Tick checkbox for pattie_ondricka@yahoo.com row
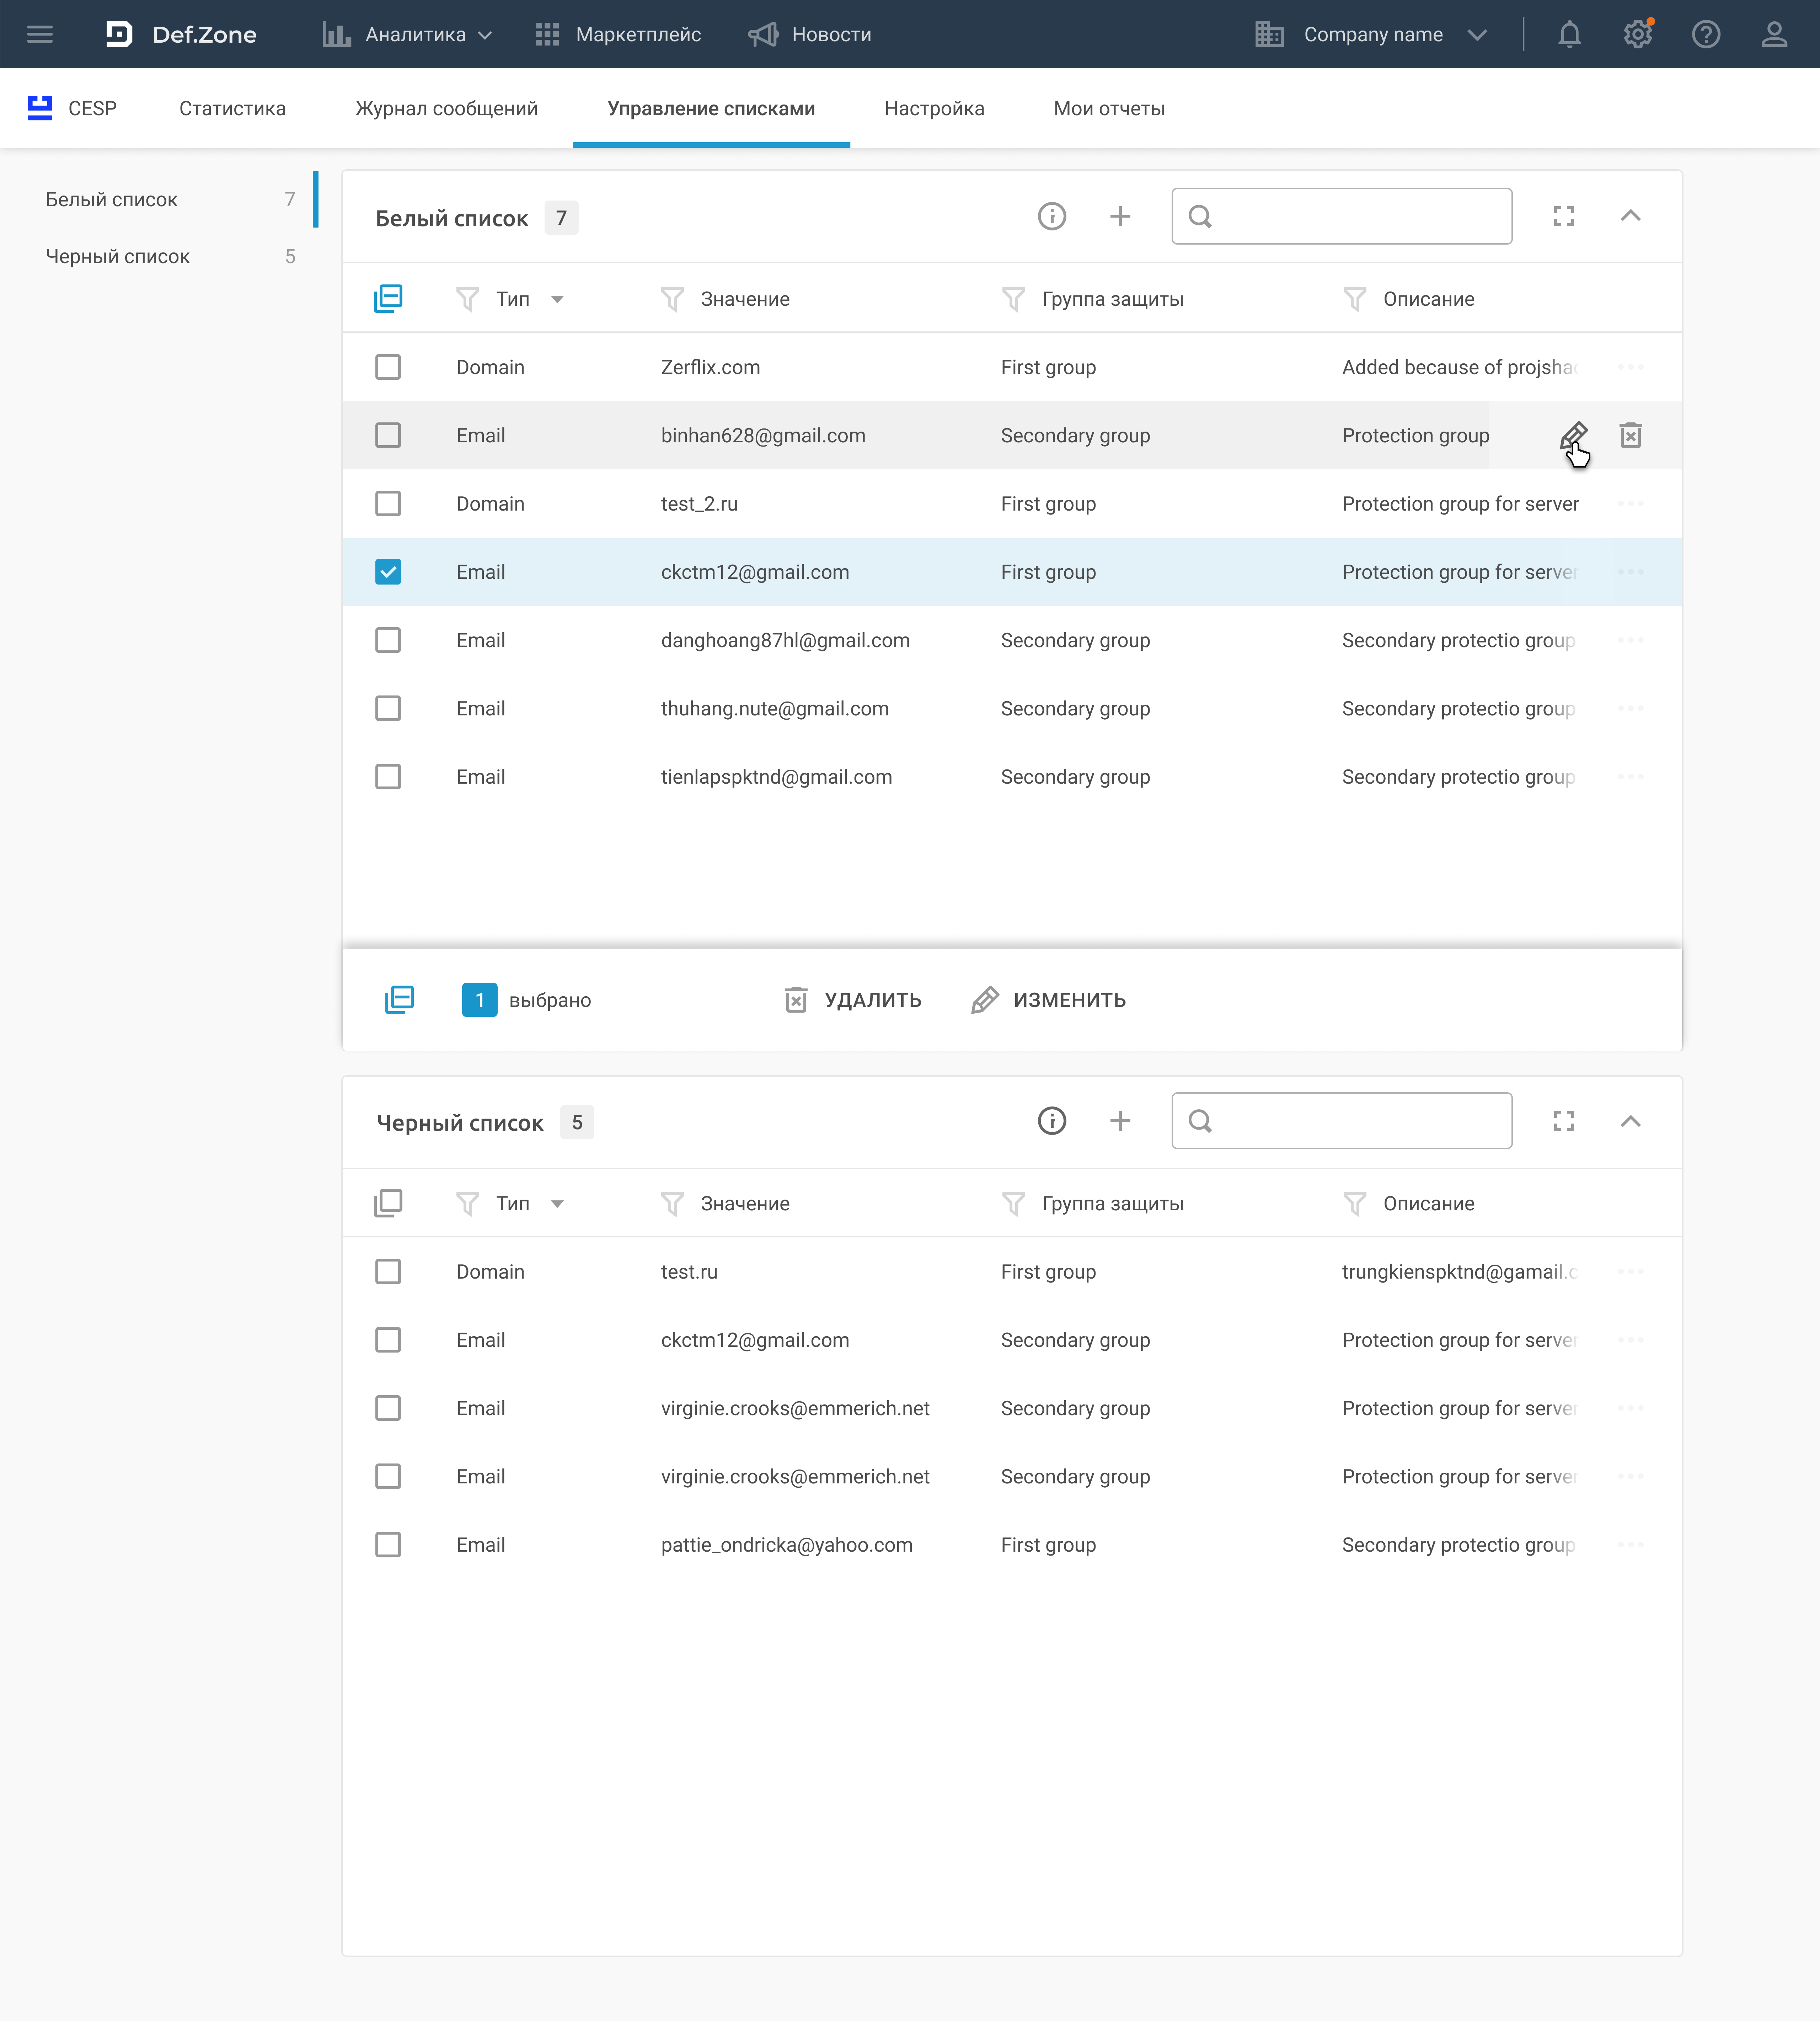The height and width of the screenshot is (2021, 1820). (388, 1545)
